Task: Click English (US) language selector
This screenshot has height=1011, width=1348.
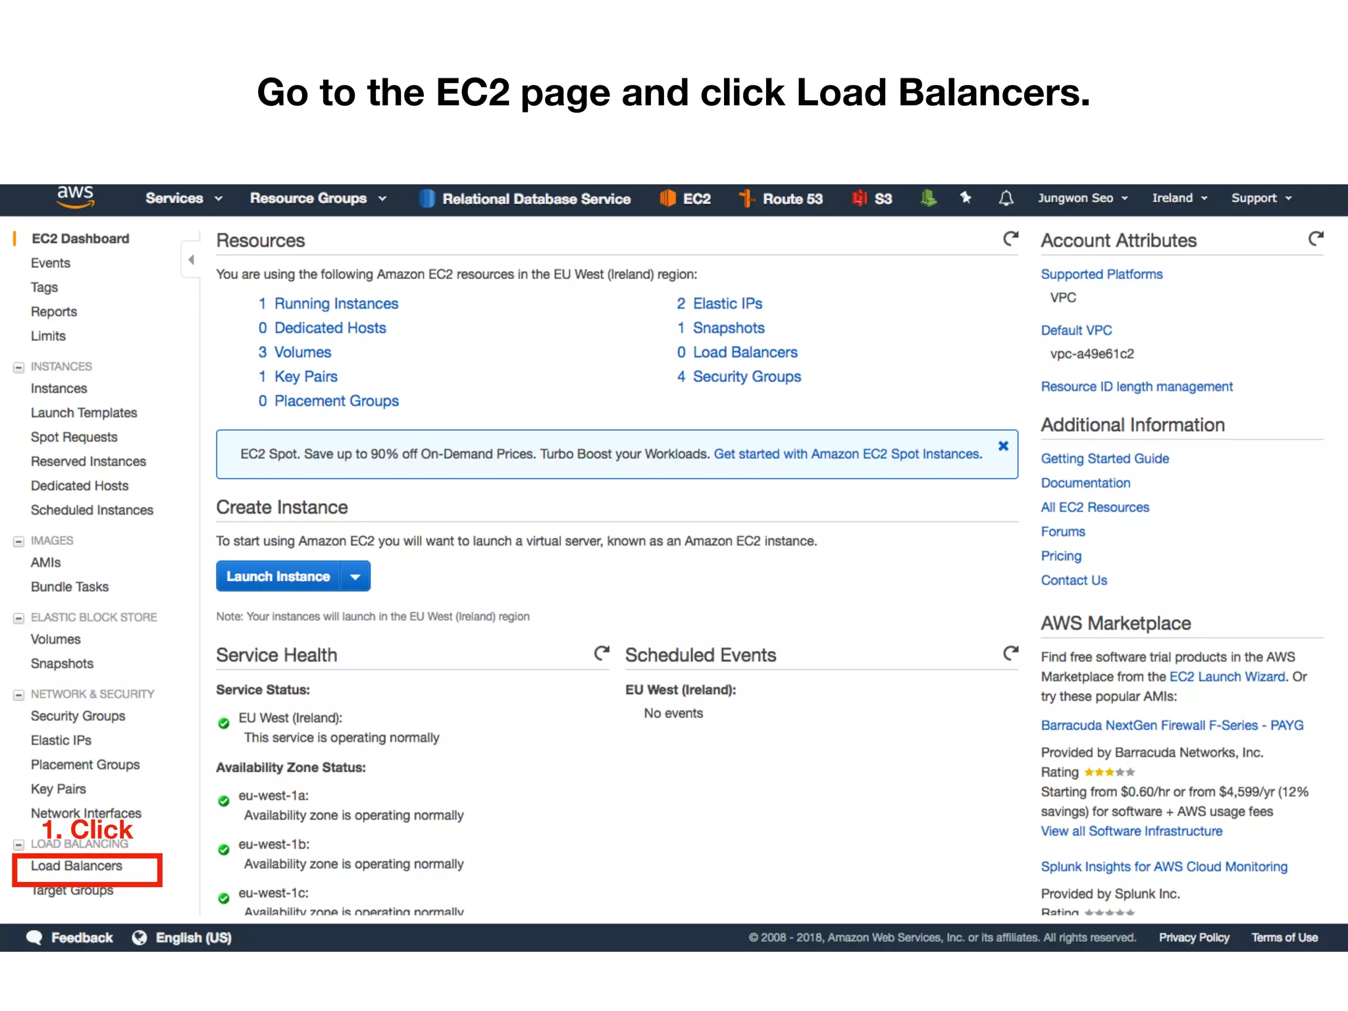Action: pos(194,937)
